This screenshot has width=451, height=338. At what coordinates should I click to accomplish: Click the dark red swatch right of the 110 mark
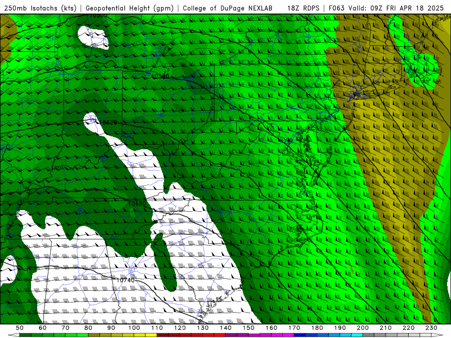(x=163, y=335)
